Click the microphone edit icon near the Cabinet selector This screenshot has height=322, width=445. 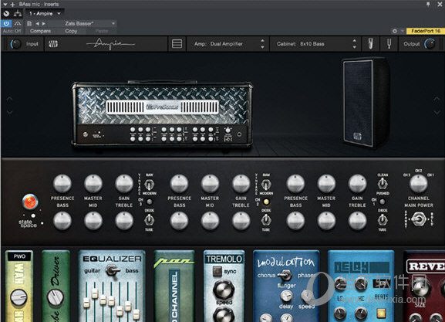(x=370, y=44)
